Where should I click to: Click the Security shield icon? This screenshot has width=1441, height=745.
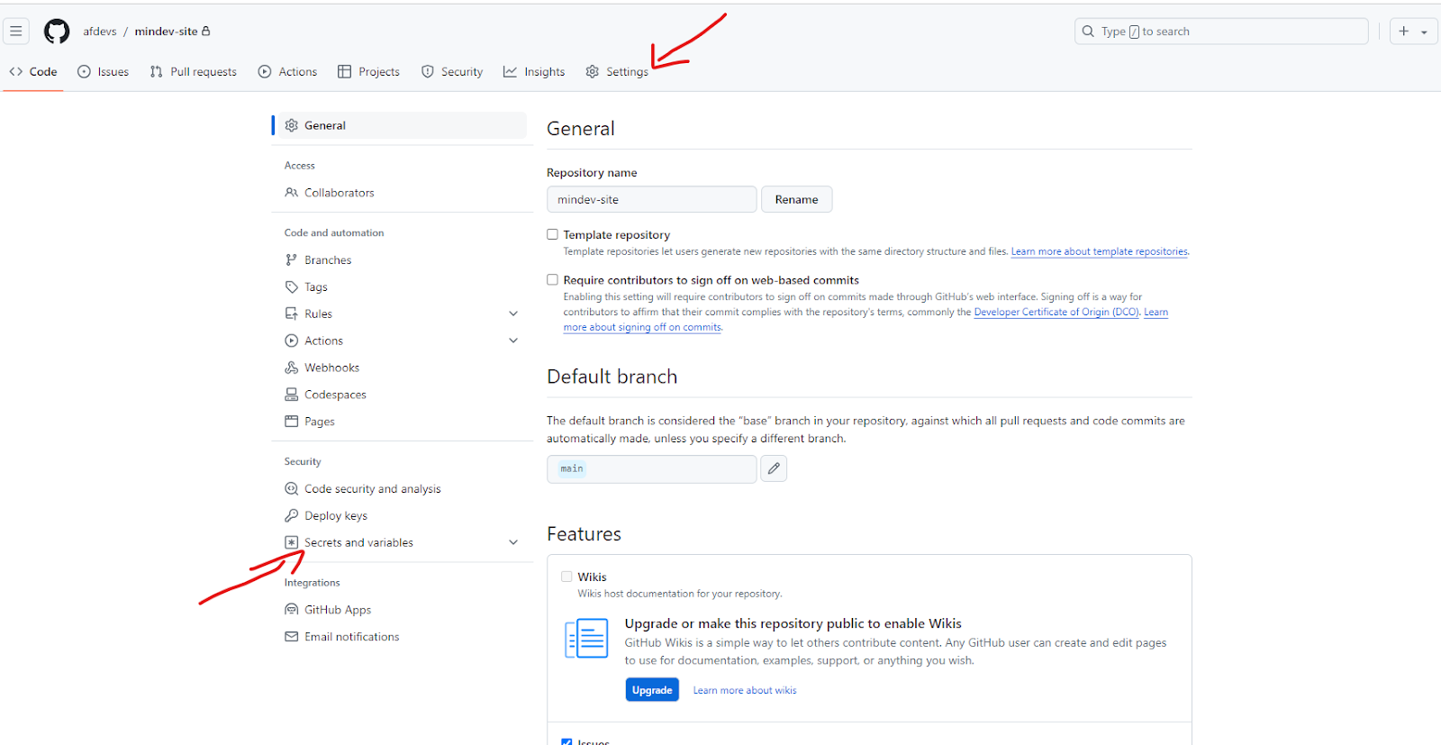coord(428,71)
